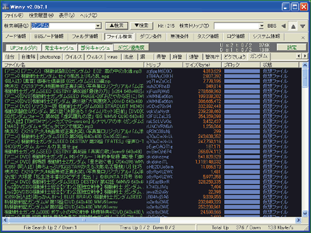Click the ▼検索 button
The width and height of the screenshot is (311, 233).
point(141,26)
